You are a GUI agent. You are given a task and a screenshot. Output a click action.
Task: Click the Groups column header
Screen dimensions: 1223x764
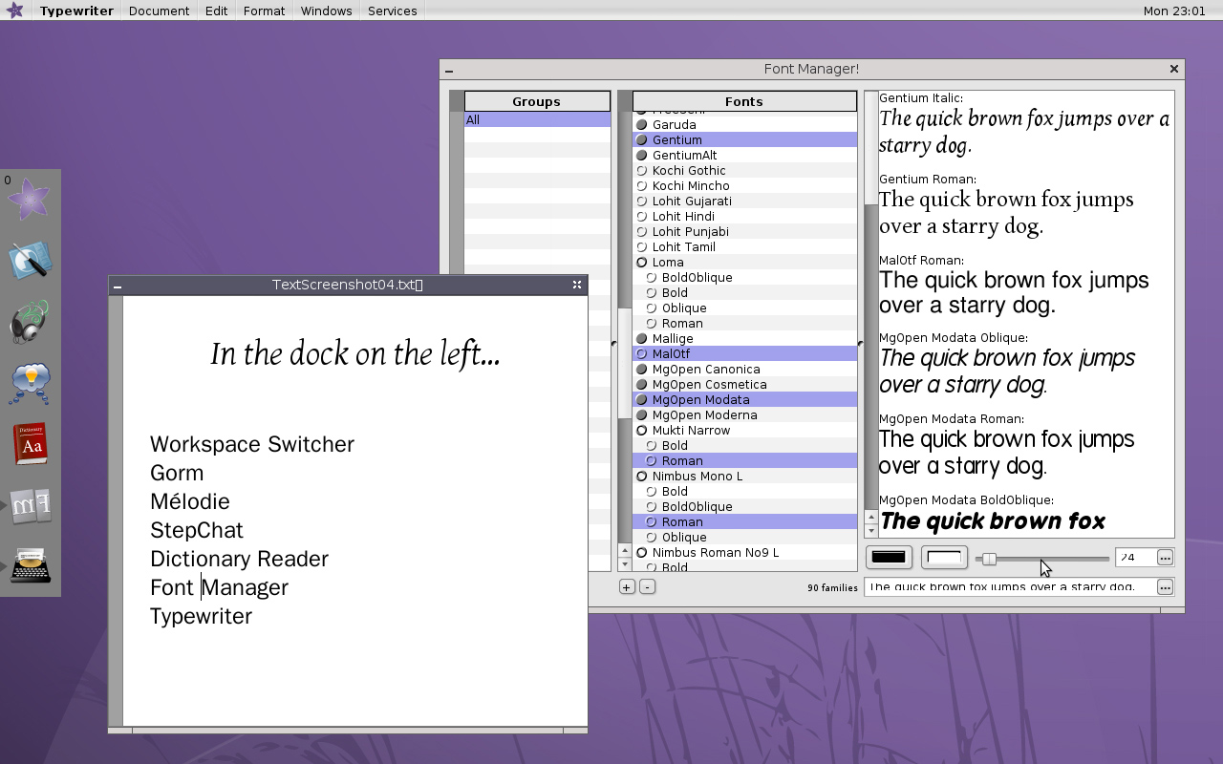(537, 101)
